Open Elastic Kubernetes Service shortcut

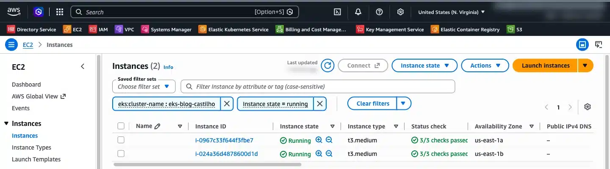click(x=233, y=30)
